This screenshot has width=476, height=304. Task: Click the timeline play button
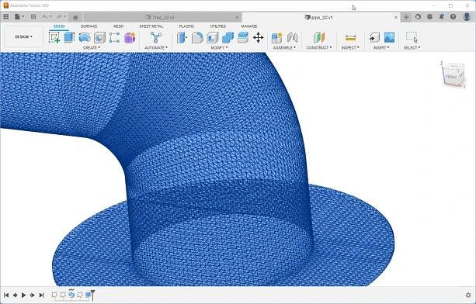[x=23, y=295]
